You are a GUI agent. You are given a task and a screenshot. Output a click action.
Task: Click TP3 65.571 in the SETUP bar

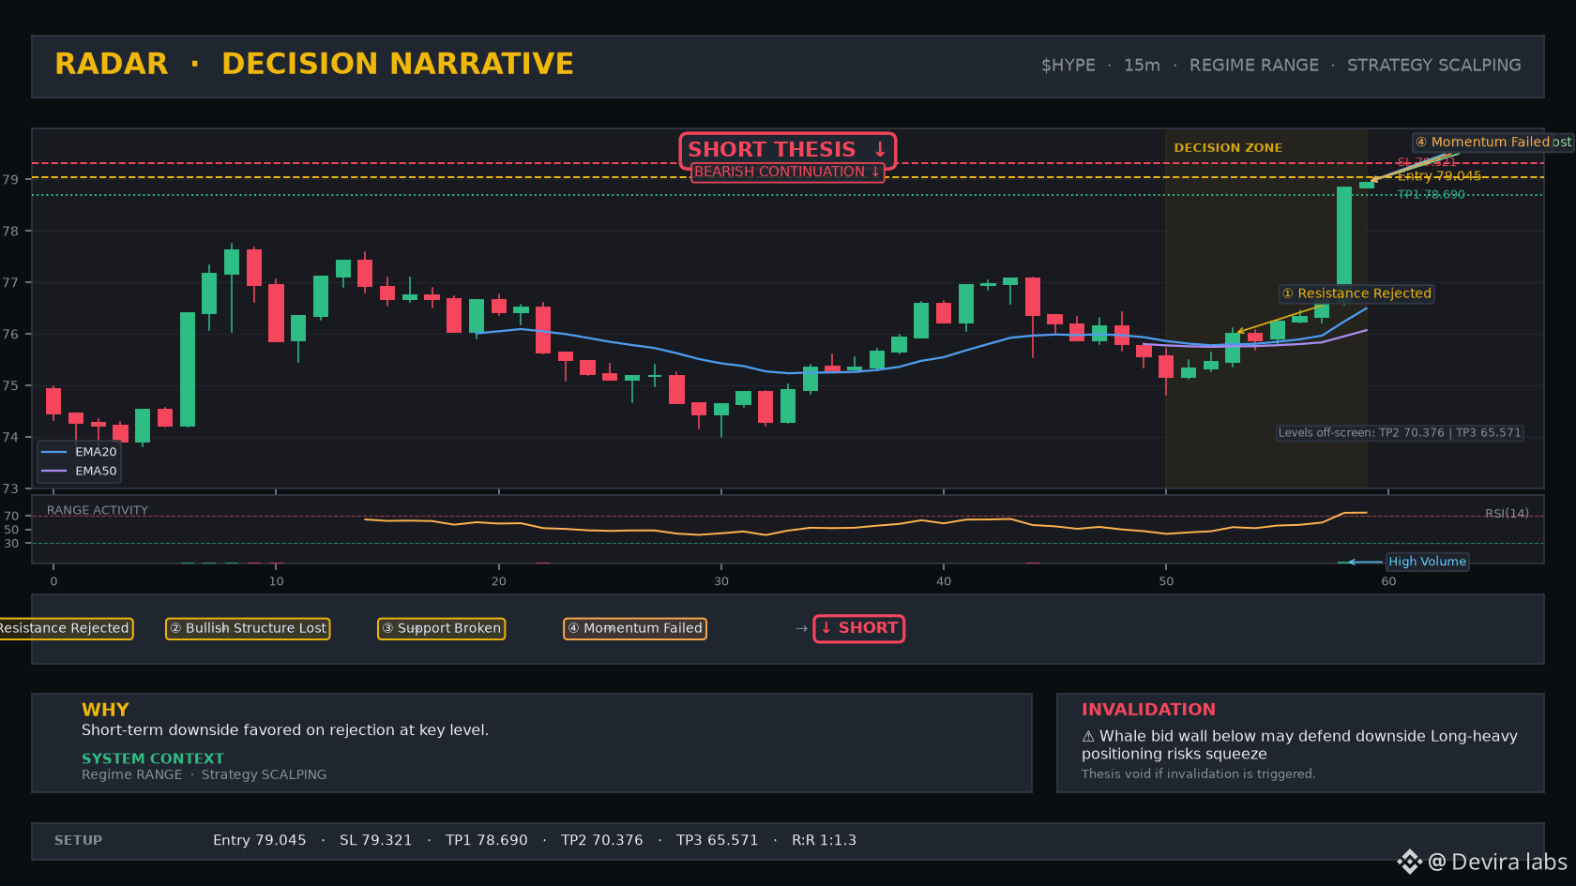pyautogui.click(x=718, y=841)
